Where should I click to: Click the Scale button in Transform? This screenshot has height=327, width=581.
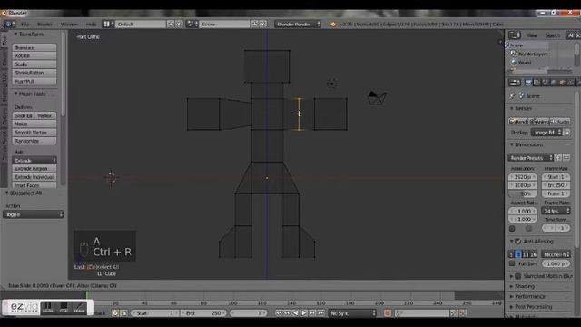pos(34,64)
